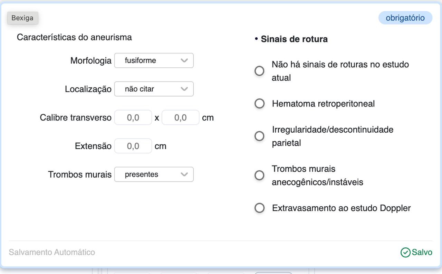This screenshot has height=274, width=442.
Task: Select Extravasamento ao estudo Doppler
Action: [x=259, y=208]
